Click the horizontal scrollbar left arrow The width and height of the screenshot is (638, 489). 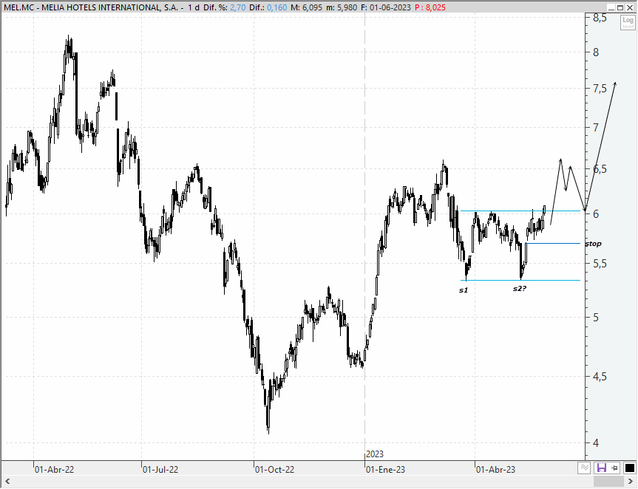(x=7, y=482)
